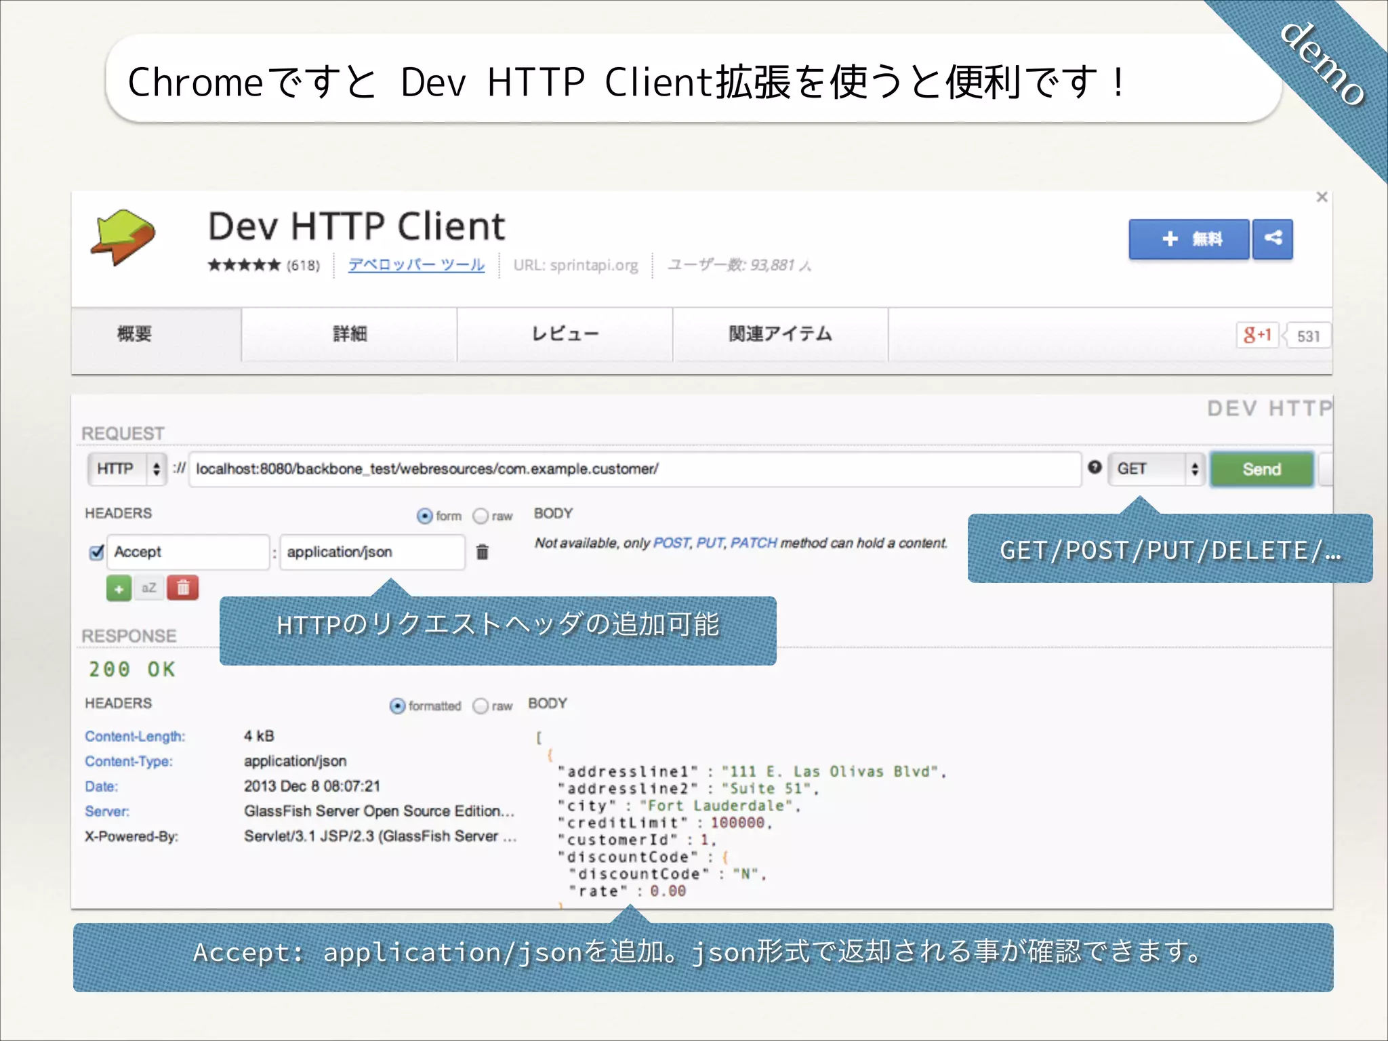This screenshot has width=1388, height=1041.
Task: Click the Accept header name field
Action: [x=188, y=552]
